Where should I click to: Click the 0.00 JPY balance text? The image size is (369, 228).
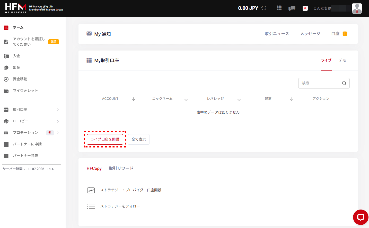coord(248,8)
